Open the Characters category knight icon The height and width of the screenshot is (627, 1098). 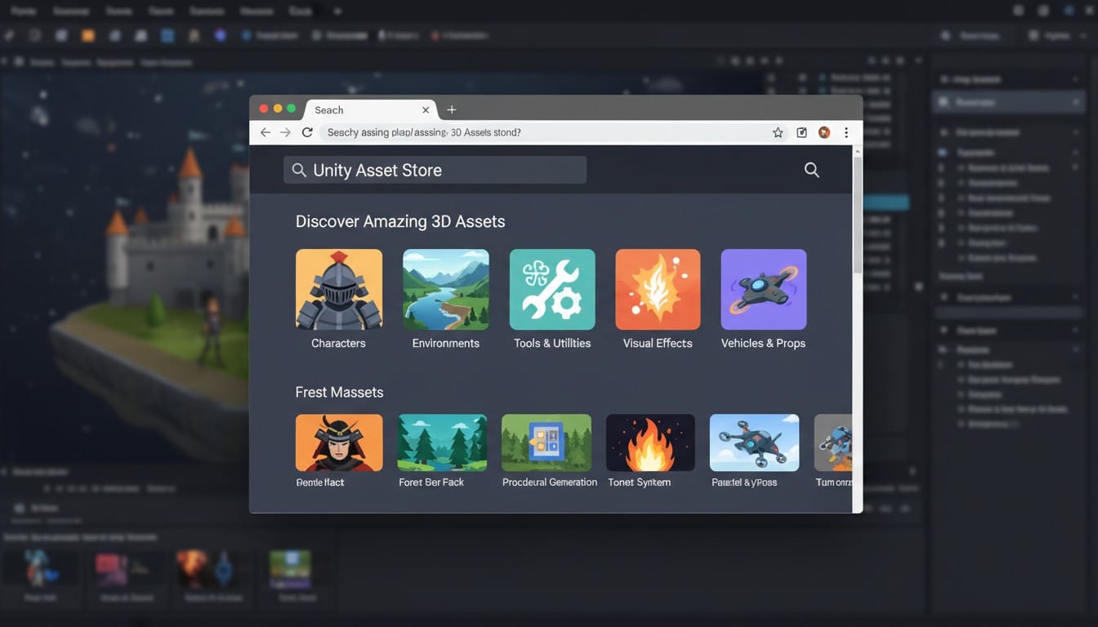point(338,290)
